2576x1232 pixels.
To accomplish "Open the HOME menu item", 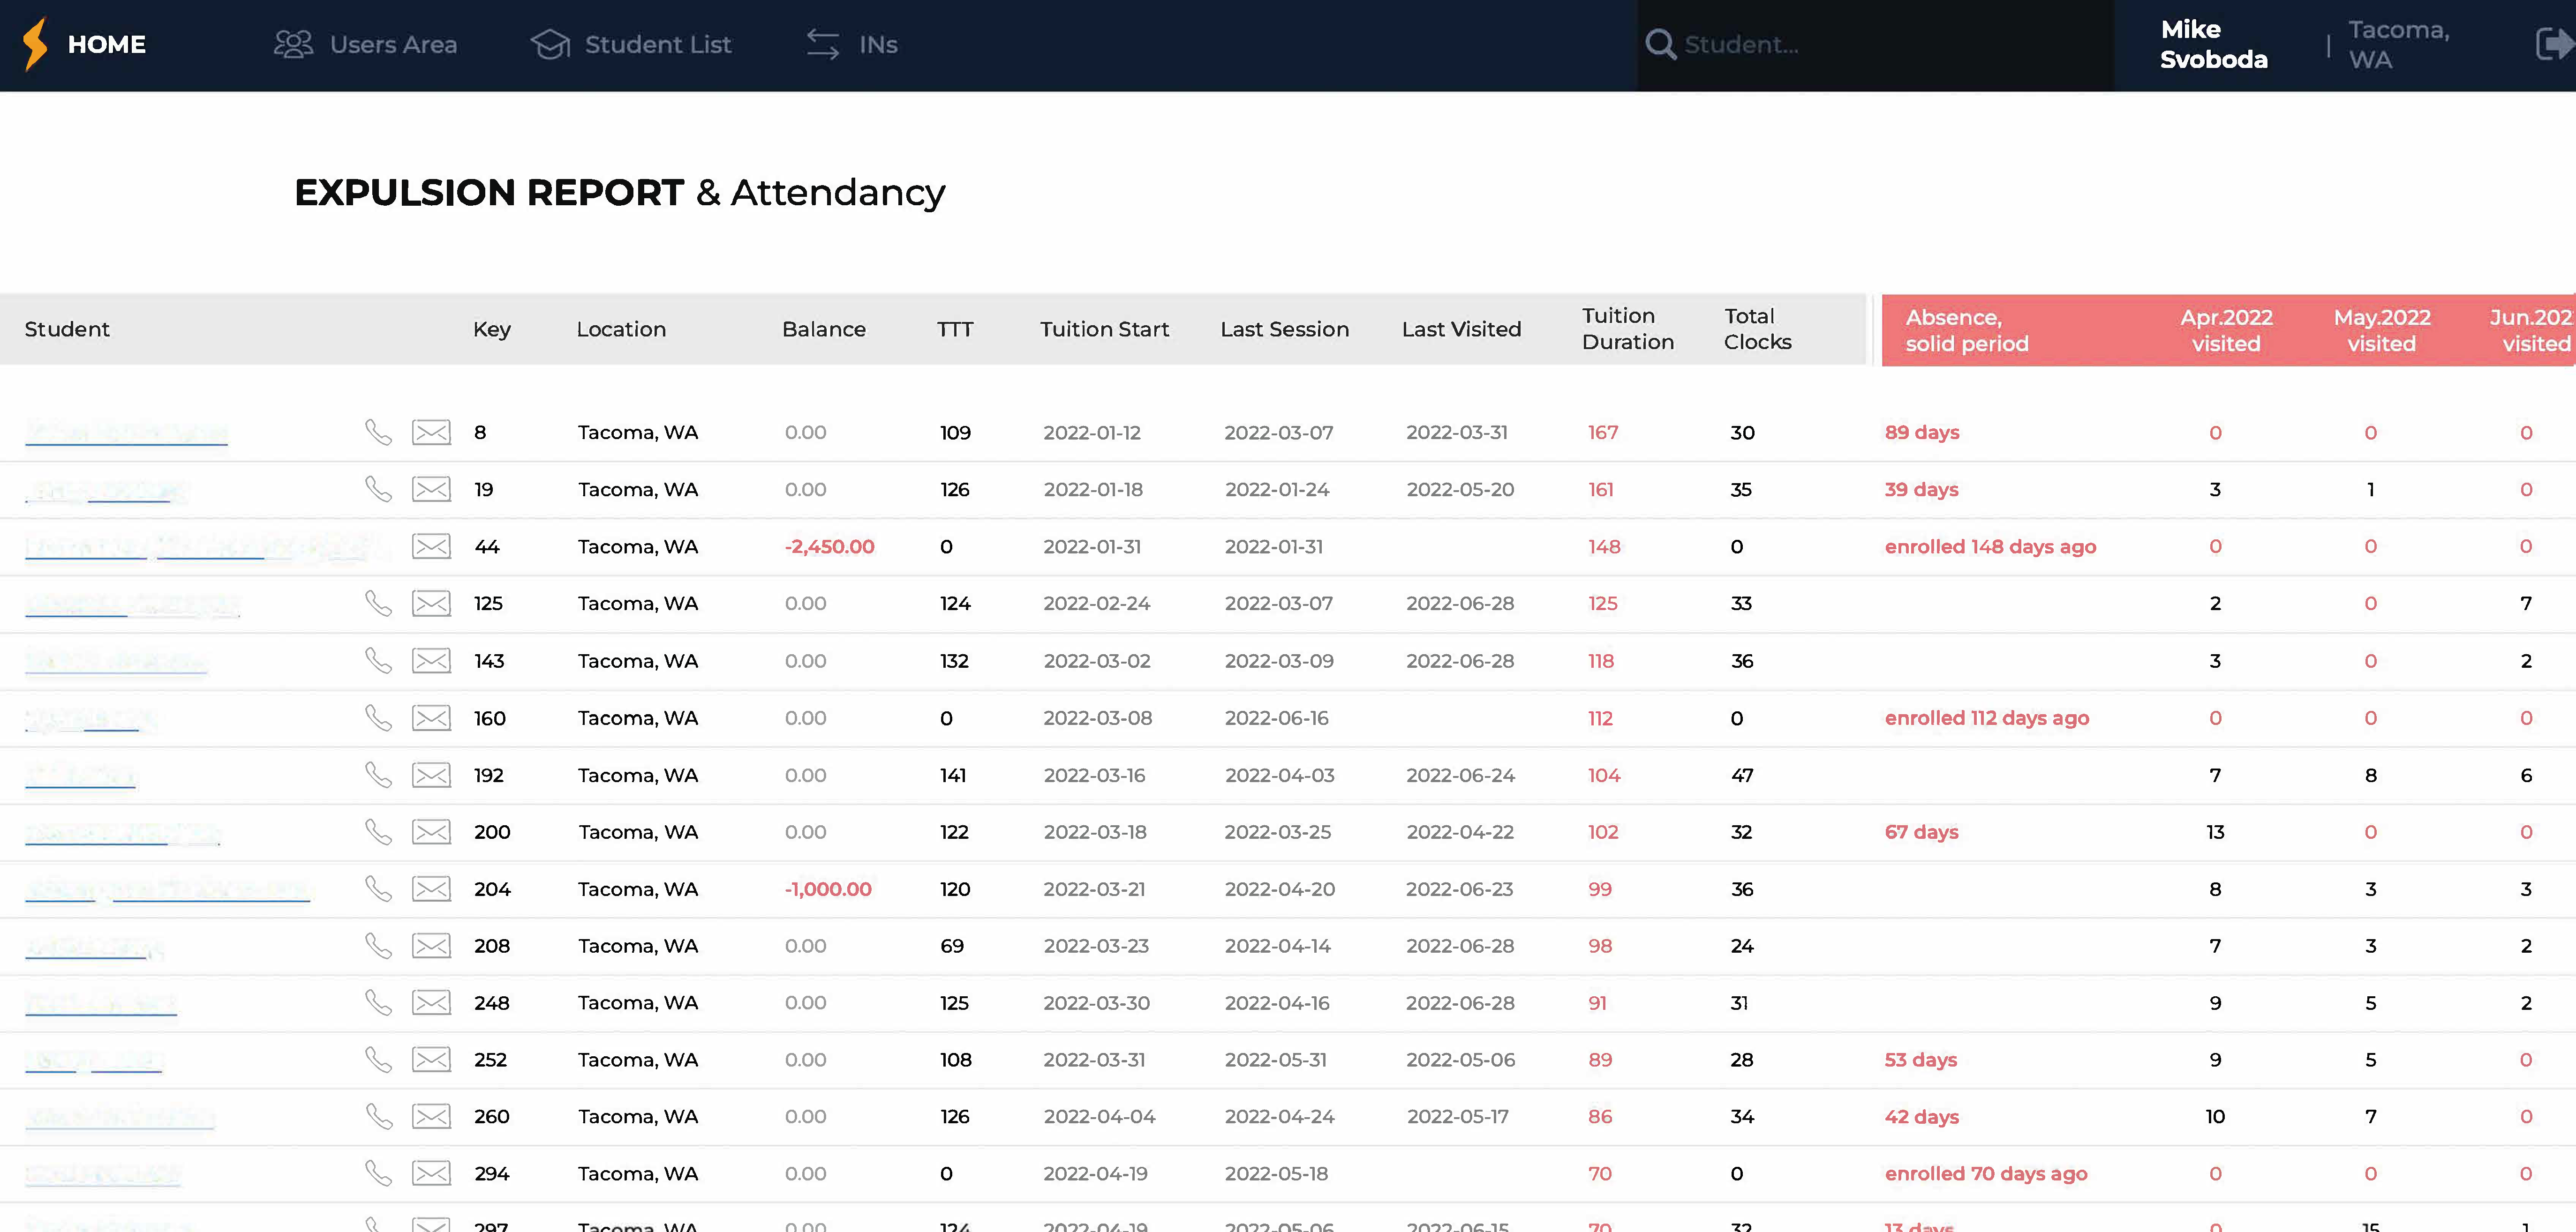I will click(106, 44).
